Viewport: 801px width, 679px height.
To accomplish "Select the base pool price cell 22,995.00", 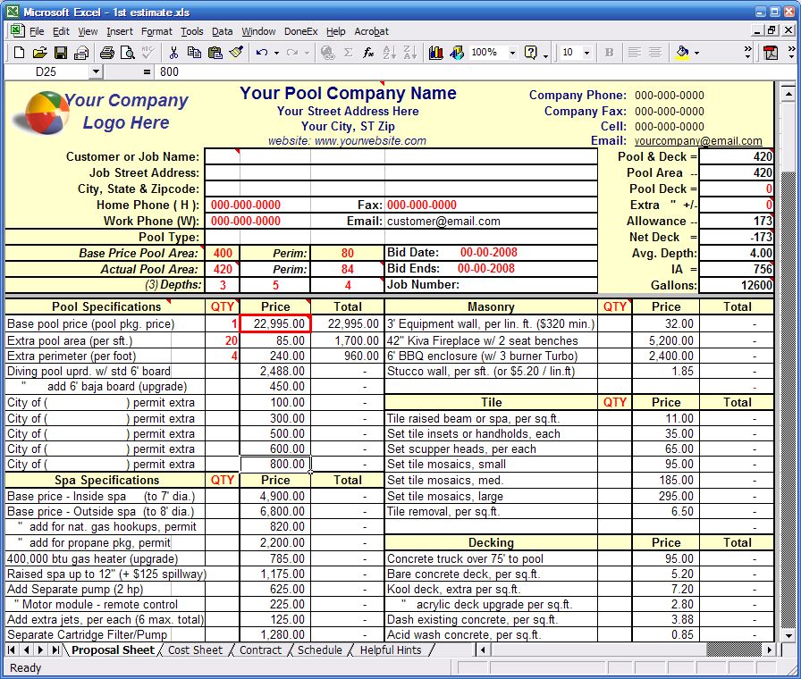I will click(275, 324).
